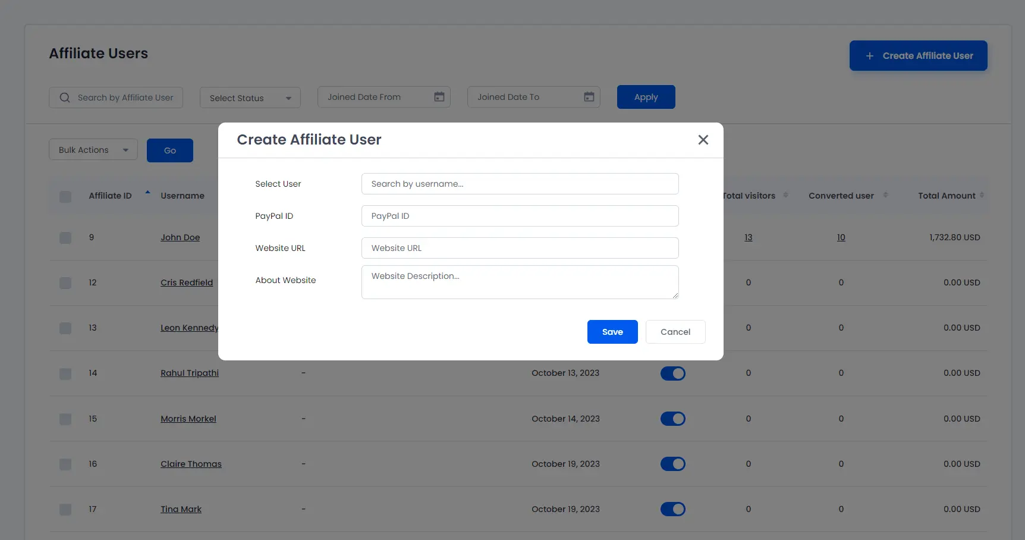1025x540 pixels.
Task: Sort by Total Amount arrows
Action: tap(982, 195)
